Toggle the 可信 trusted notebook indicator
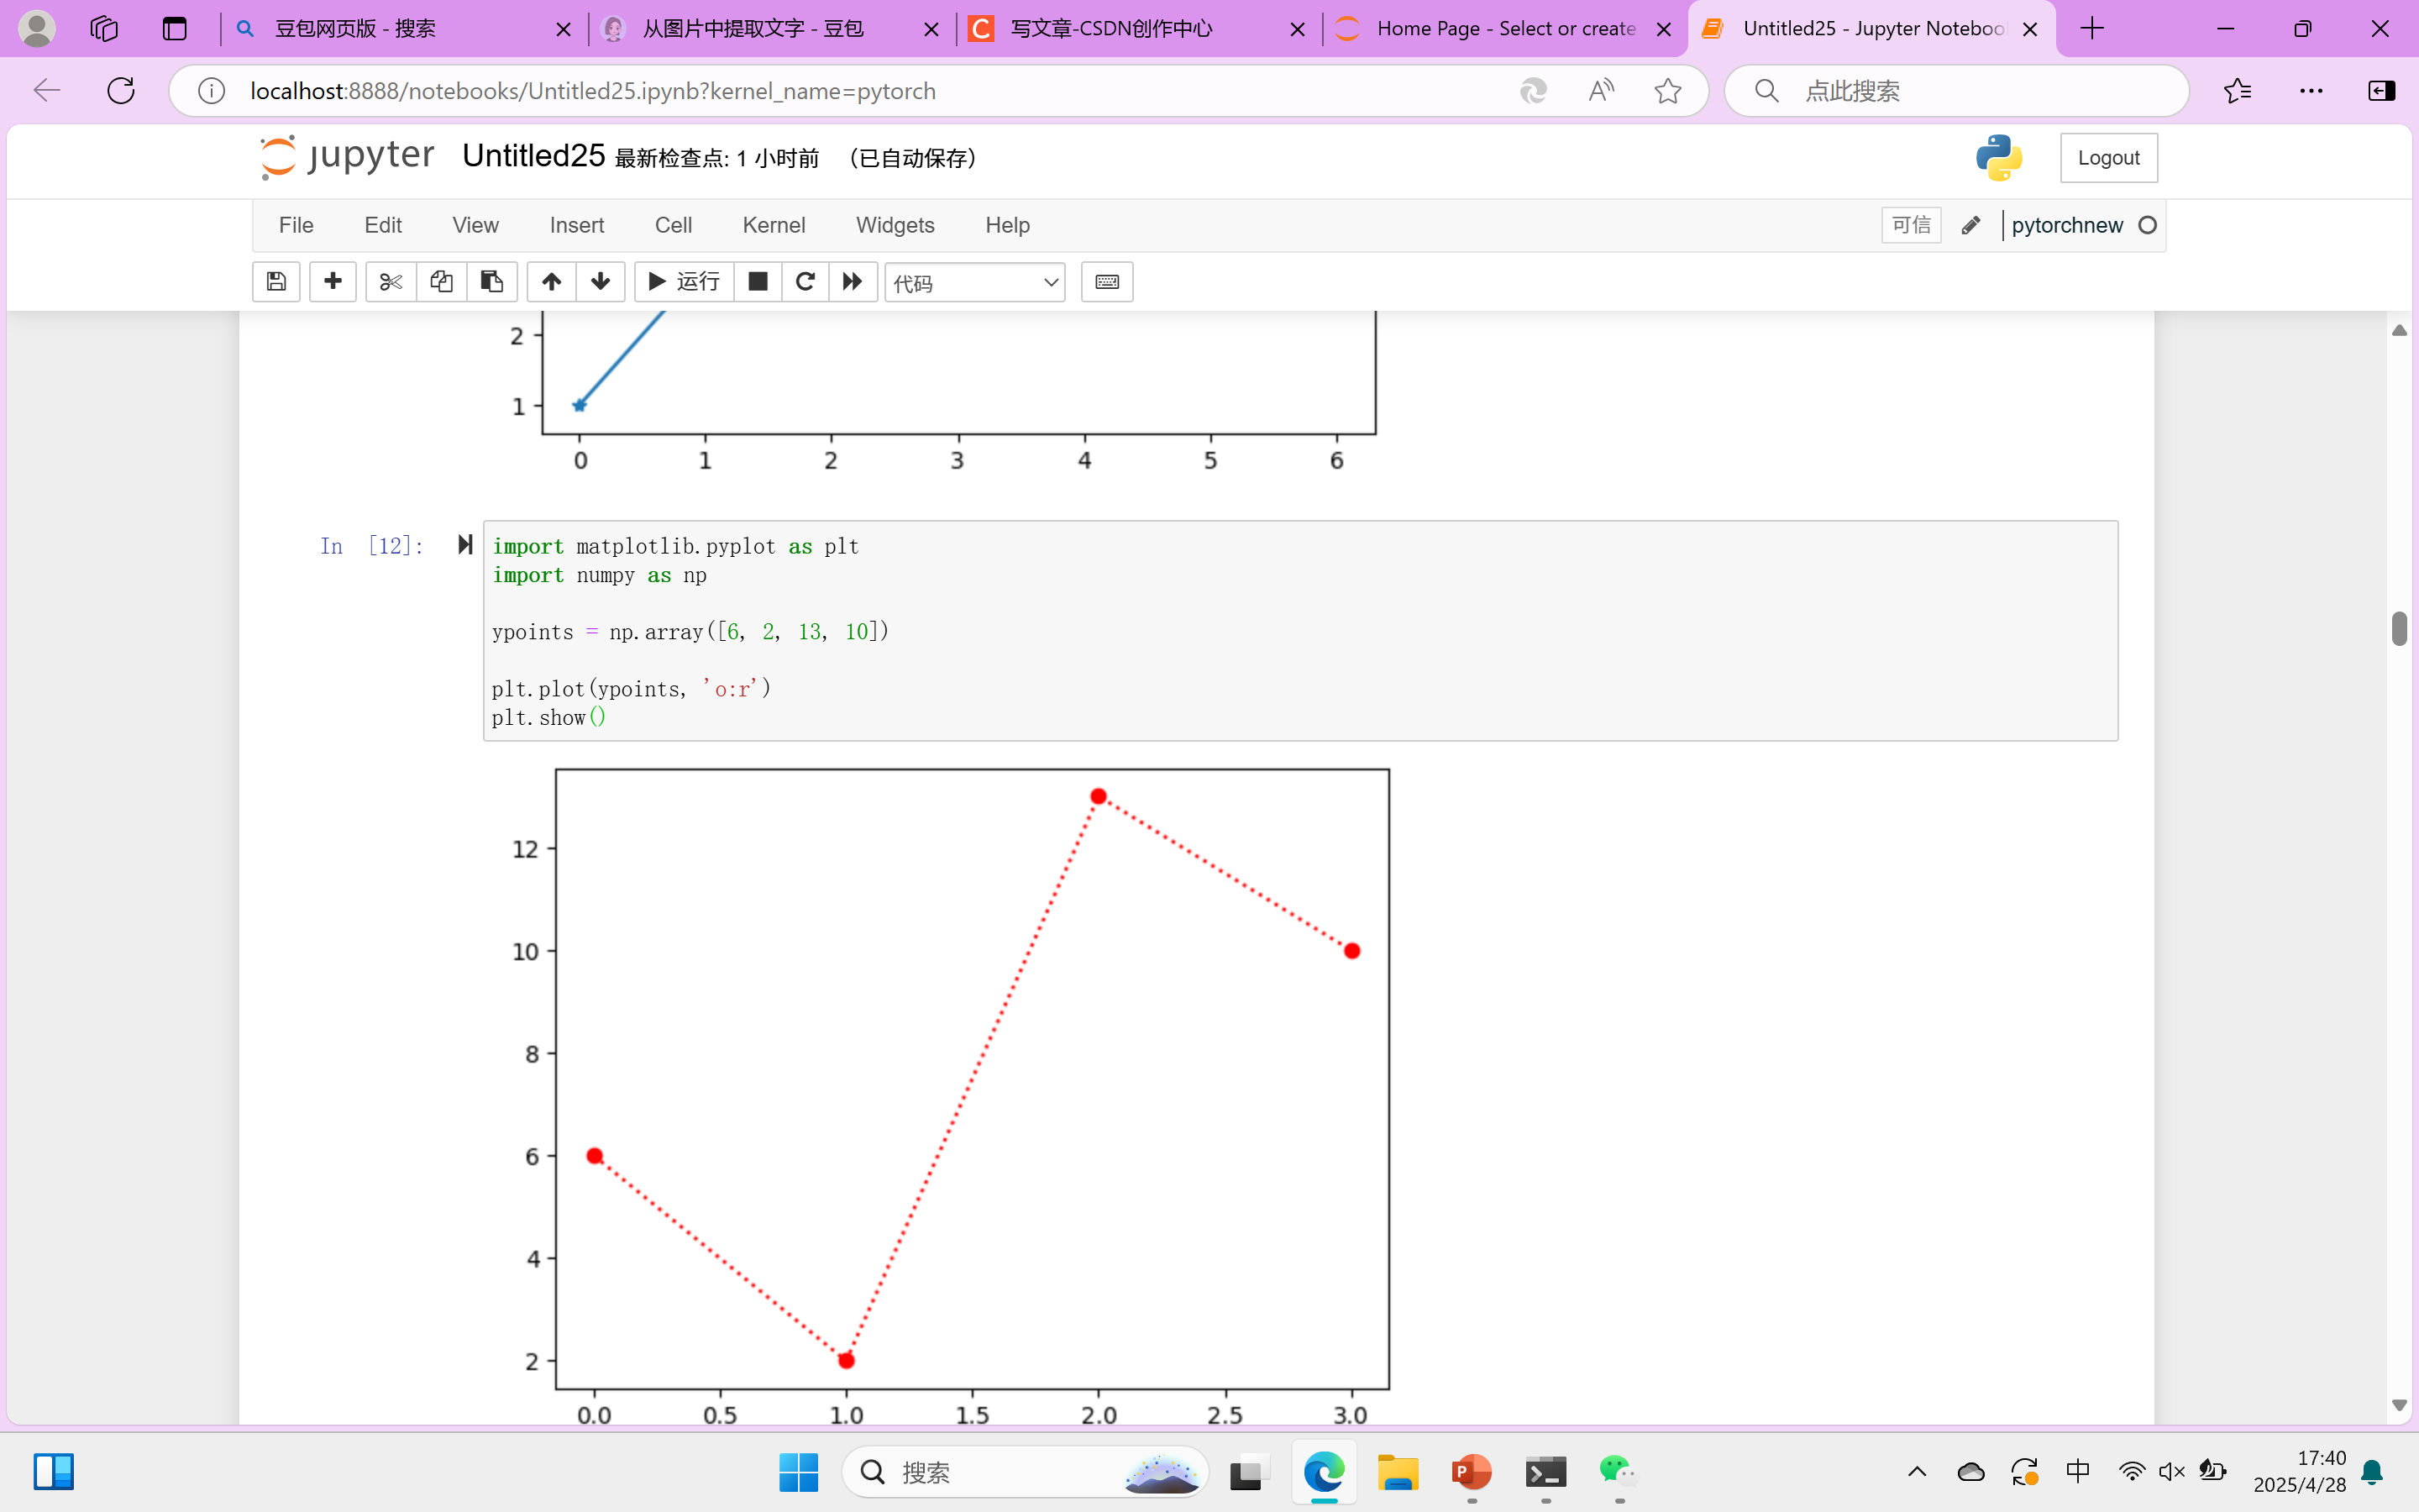2419x1512 pixels. [x=1910, y=225]
